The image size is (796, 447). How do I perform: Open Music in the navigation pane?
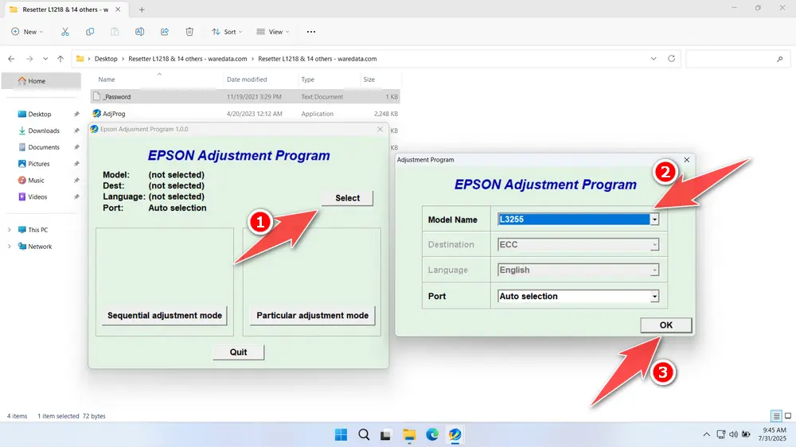tap(36, 180)
